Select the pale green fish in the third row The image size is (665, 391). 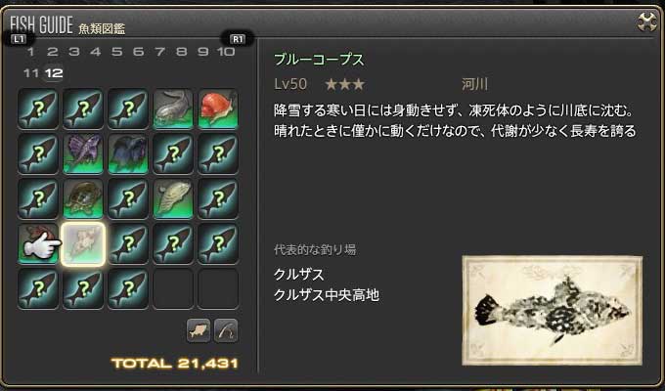[173, 198]
